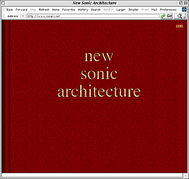Click the Larger text size button
This screenshot has width=189, height=179.
pos(121,10)
